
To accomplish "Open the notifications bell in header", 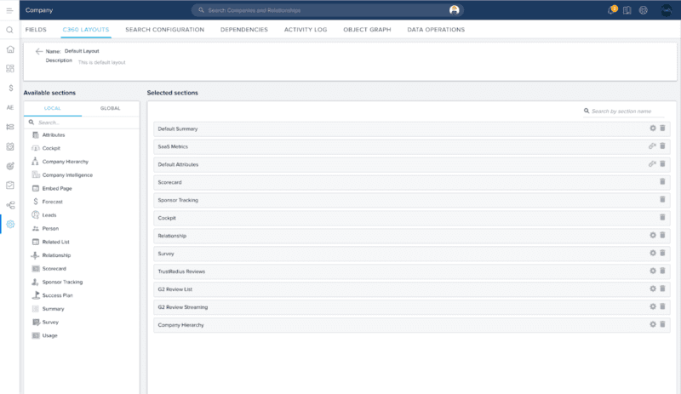I will (x=611, y=10).
